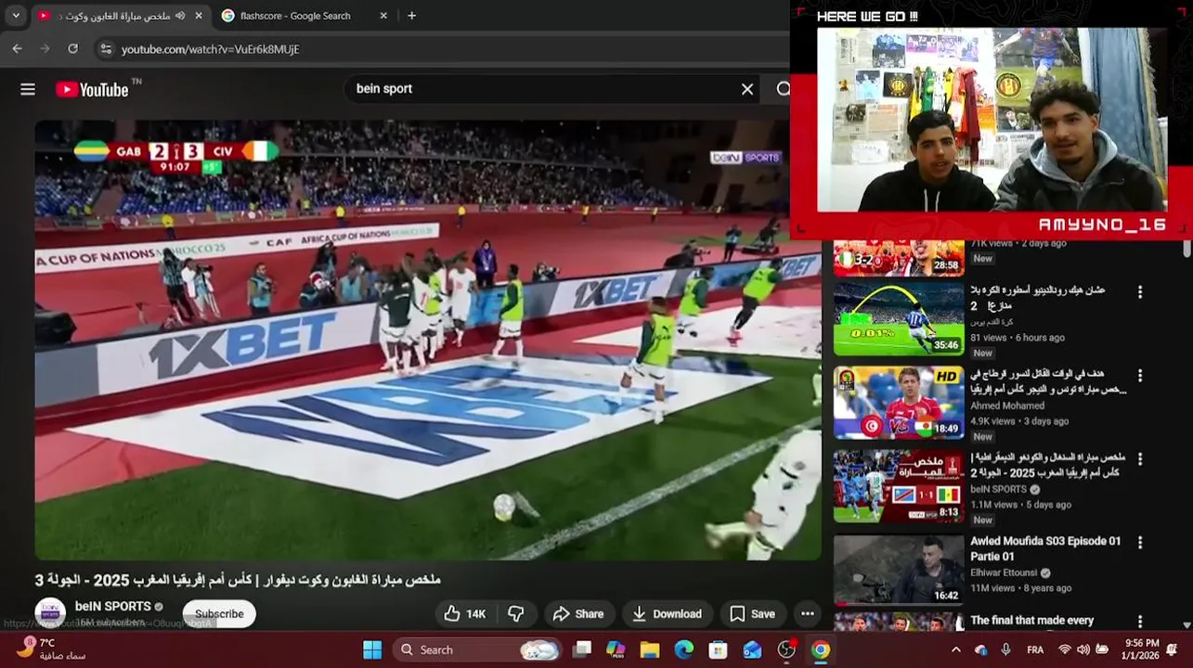Open options for the Ahmed Mohamed video
This screenshot has width=1193, height=668.
click(1140, 375)
